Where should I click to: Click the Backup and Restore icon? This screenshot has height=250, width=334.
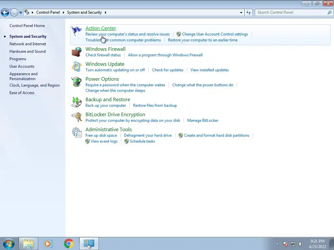click(x=76, y=102)
